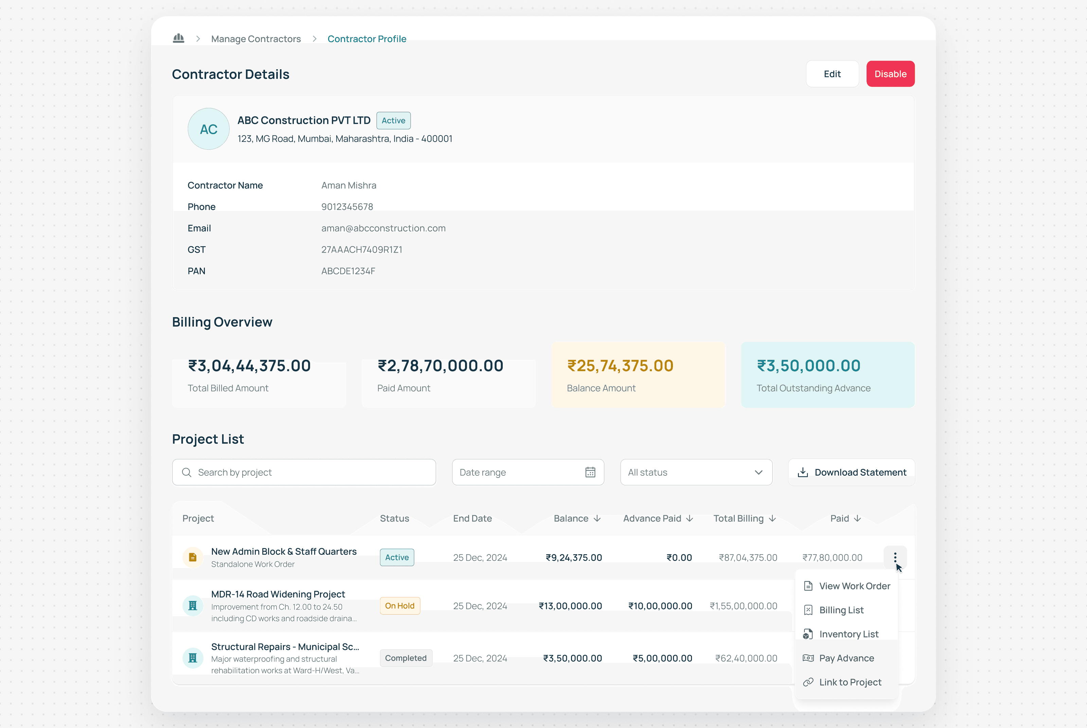The image size is (1087, 728).
Task: Click the End Date column header
Action: click(x=472, y=518)
